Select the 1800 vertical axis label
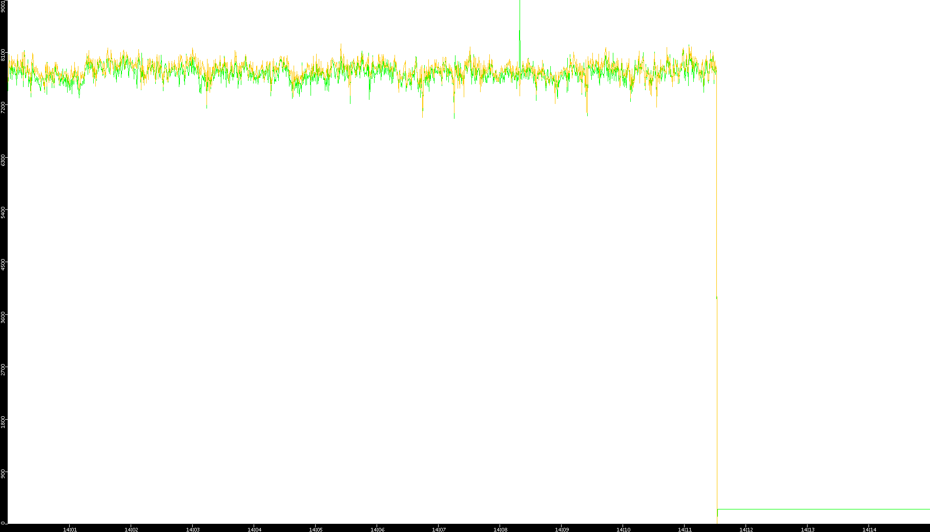Screen dimensions: 930x532 tap(4, 421)
